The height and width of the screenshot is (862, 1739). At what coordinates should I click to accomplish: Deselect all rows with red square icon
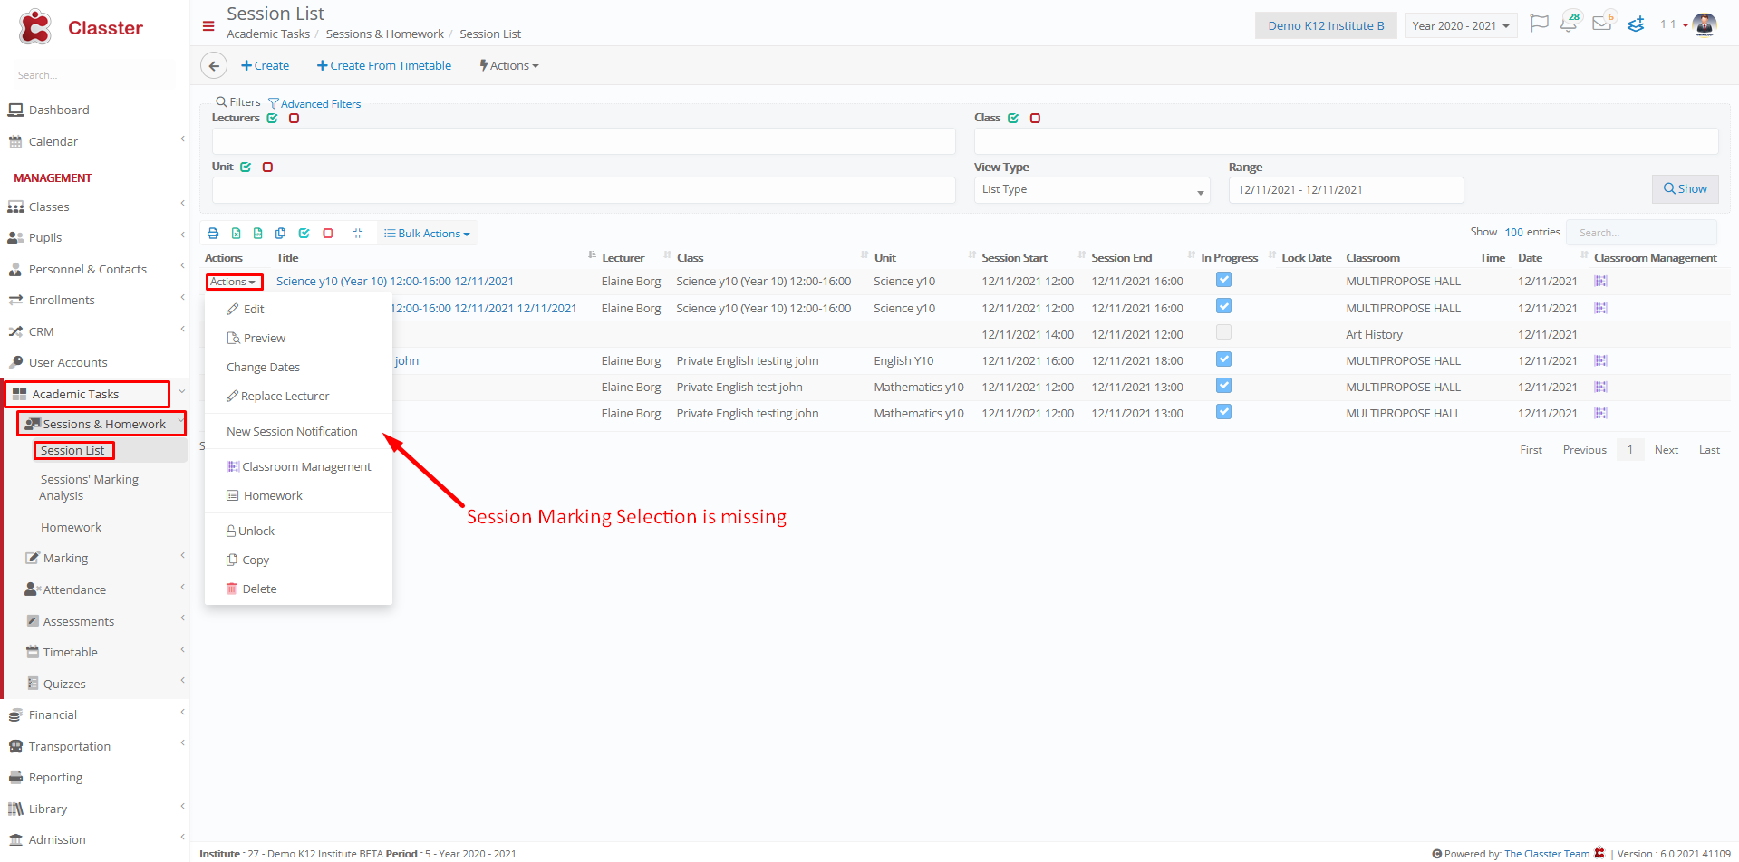click(328, 233)
